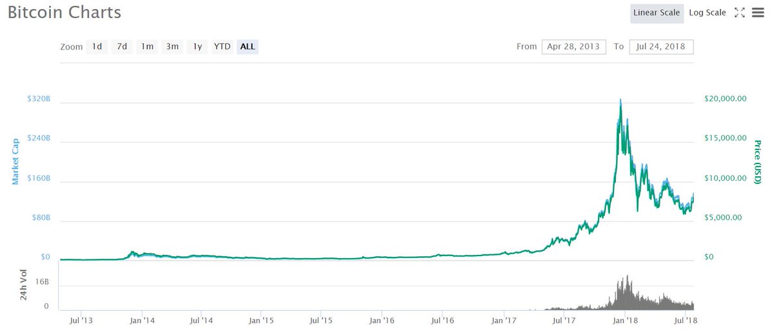Click the Jan '17 axis label
Viewport: 774px width, 334px height.
(x=504, y=320)
